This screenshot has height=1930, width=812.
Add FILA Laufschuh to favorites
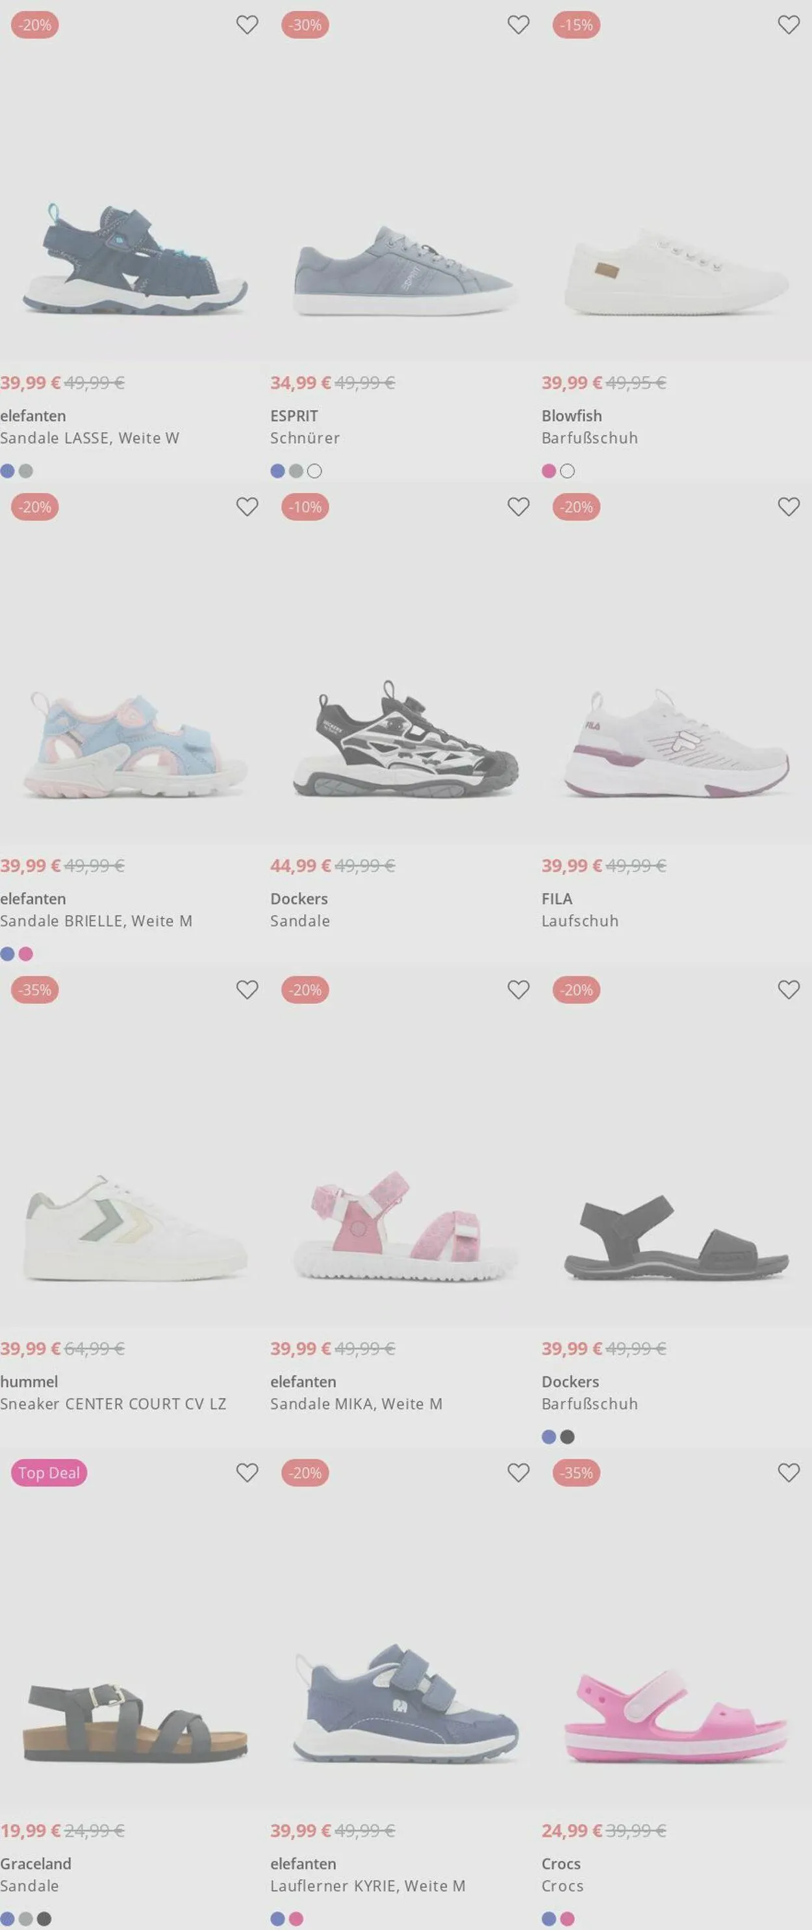789,506
